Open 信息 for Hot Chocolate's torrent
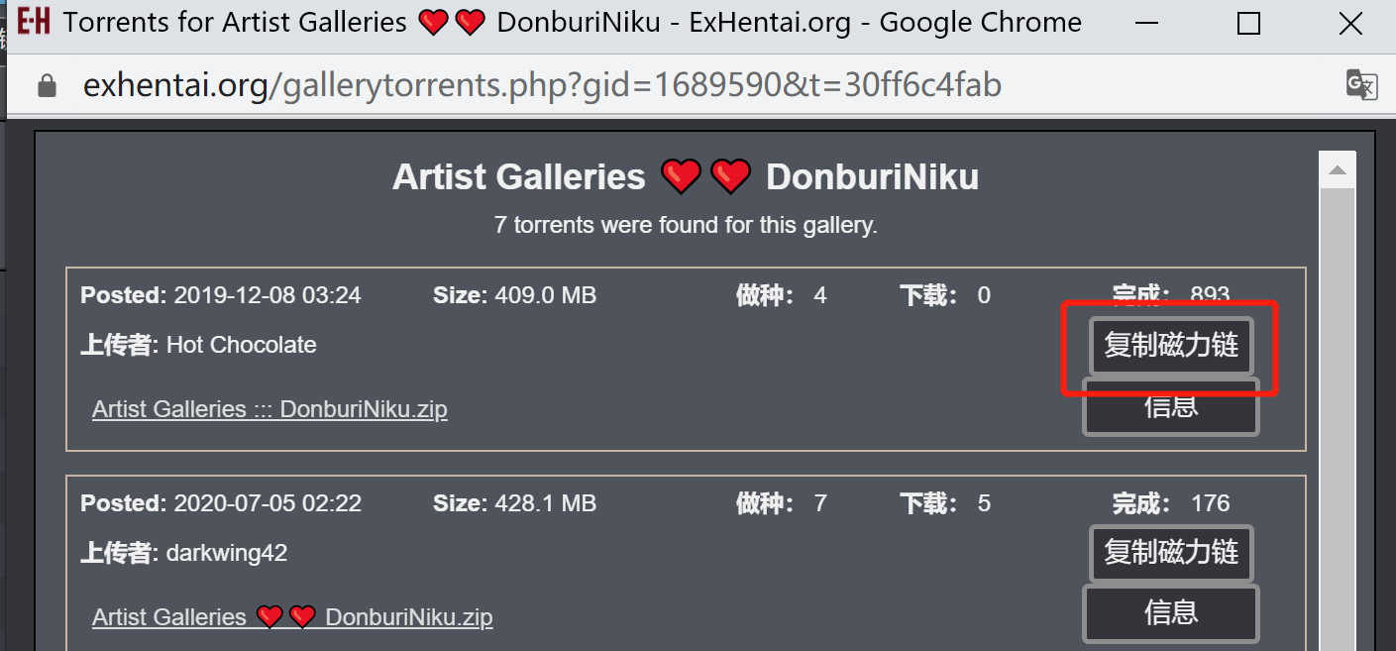 pos(1171,408)
